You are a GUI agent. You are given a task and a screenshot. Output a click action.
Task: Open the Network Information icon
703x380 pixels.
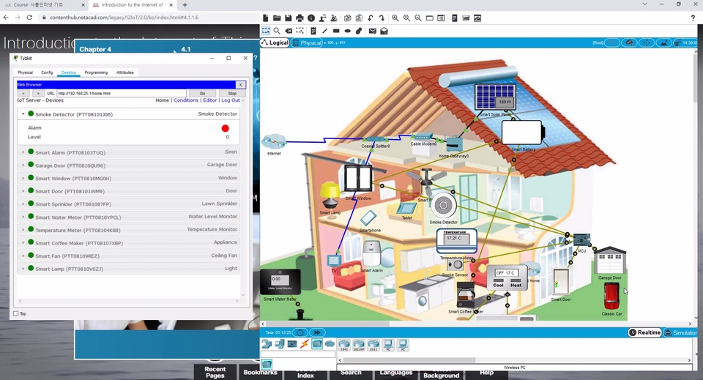[x=311, y=18]
